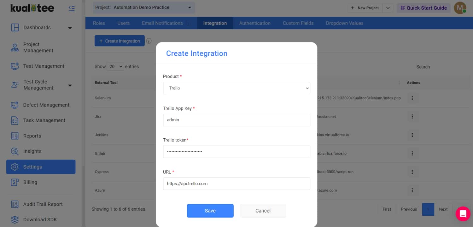473x227 pixels.
Task: Cancel the Create Integration dialog
Action: pos(263,211)
